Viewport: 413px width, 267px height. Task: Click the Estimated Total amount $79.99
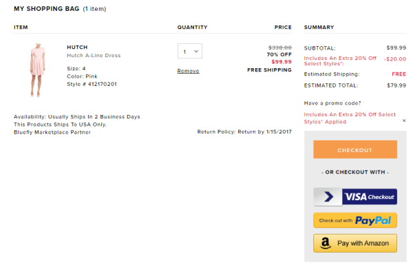coord(396,85)
